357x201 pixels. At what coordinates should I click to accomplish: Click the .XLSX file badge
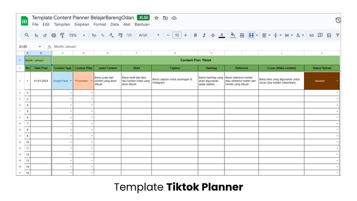tap(143, 18)
